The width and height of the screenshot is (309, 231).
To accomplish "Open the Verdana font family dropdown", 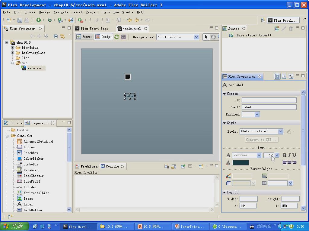I will [x=259, y=155].
